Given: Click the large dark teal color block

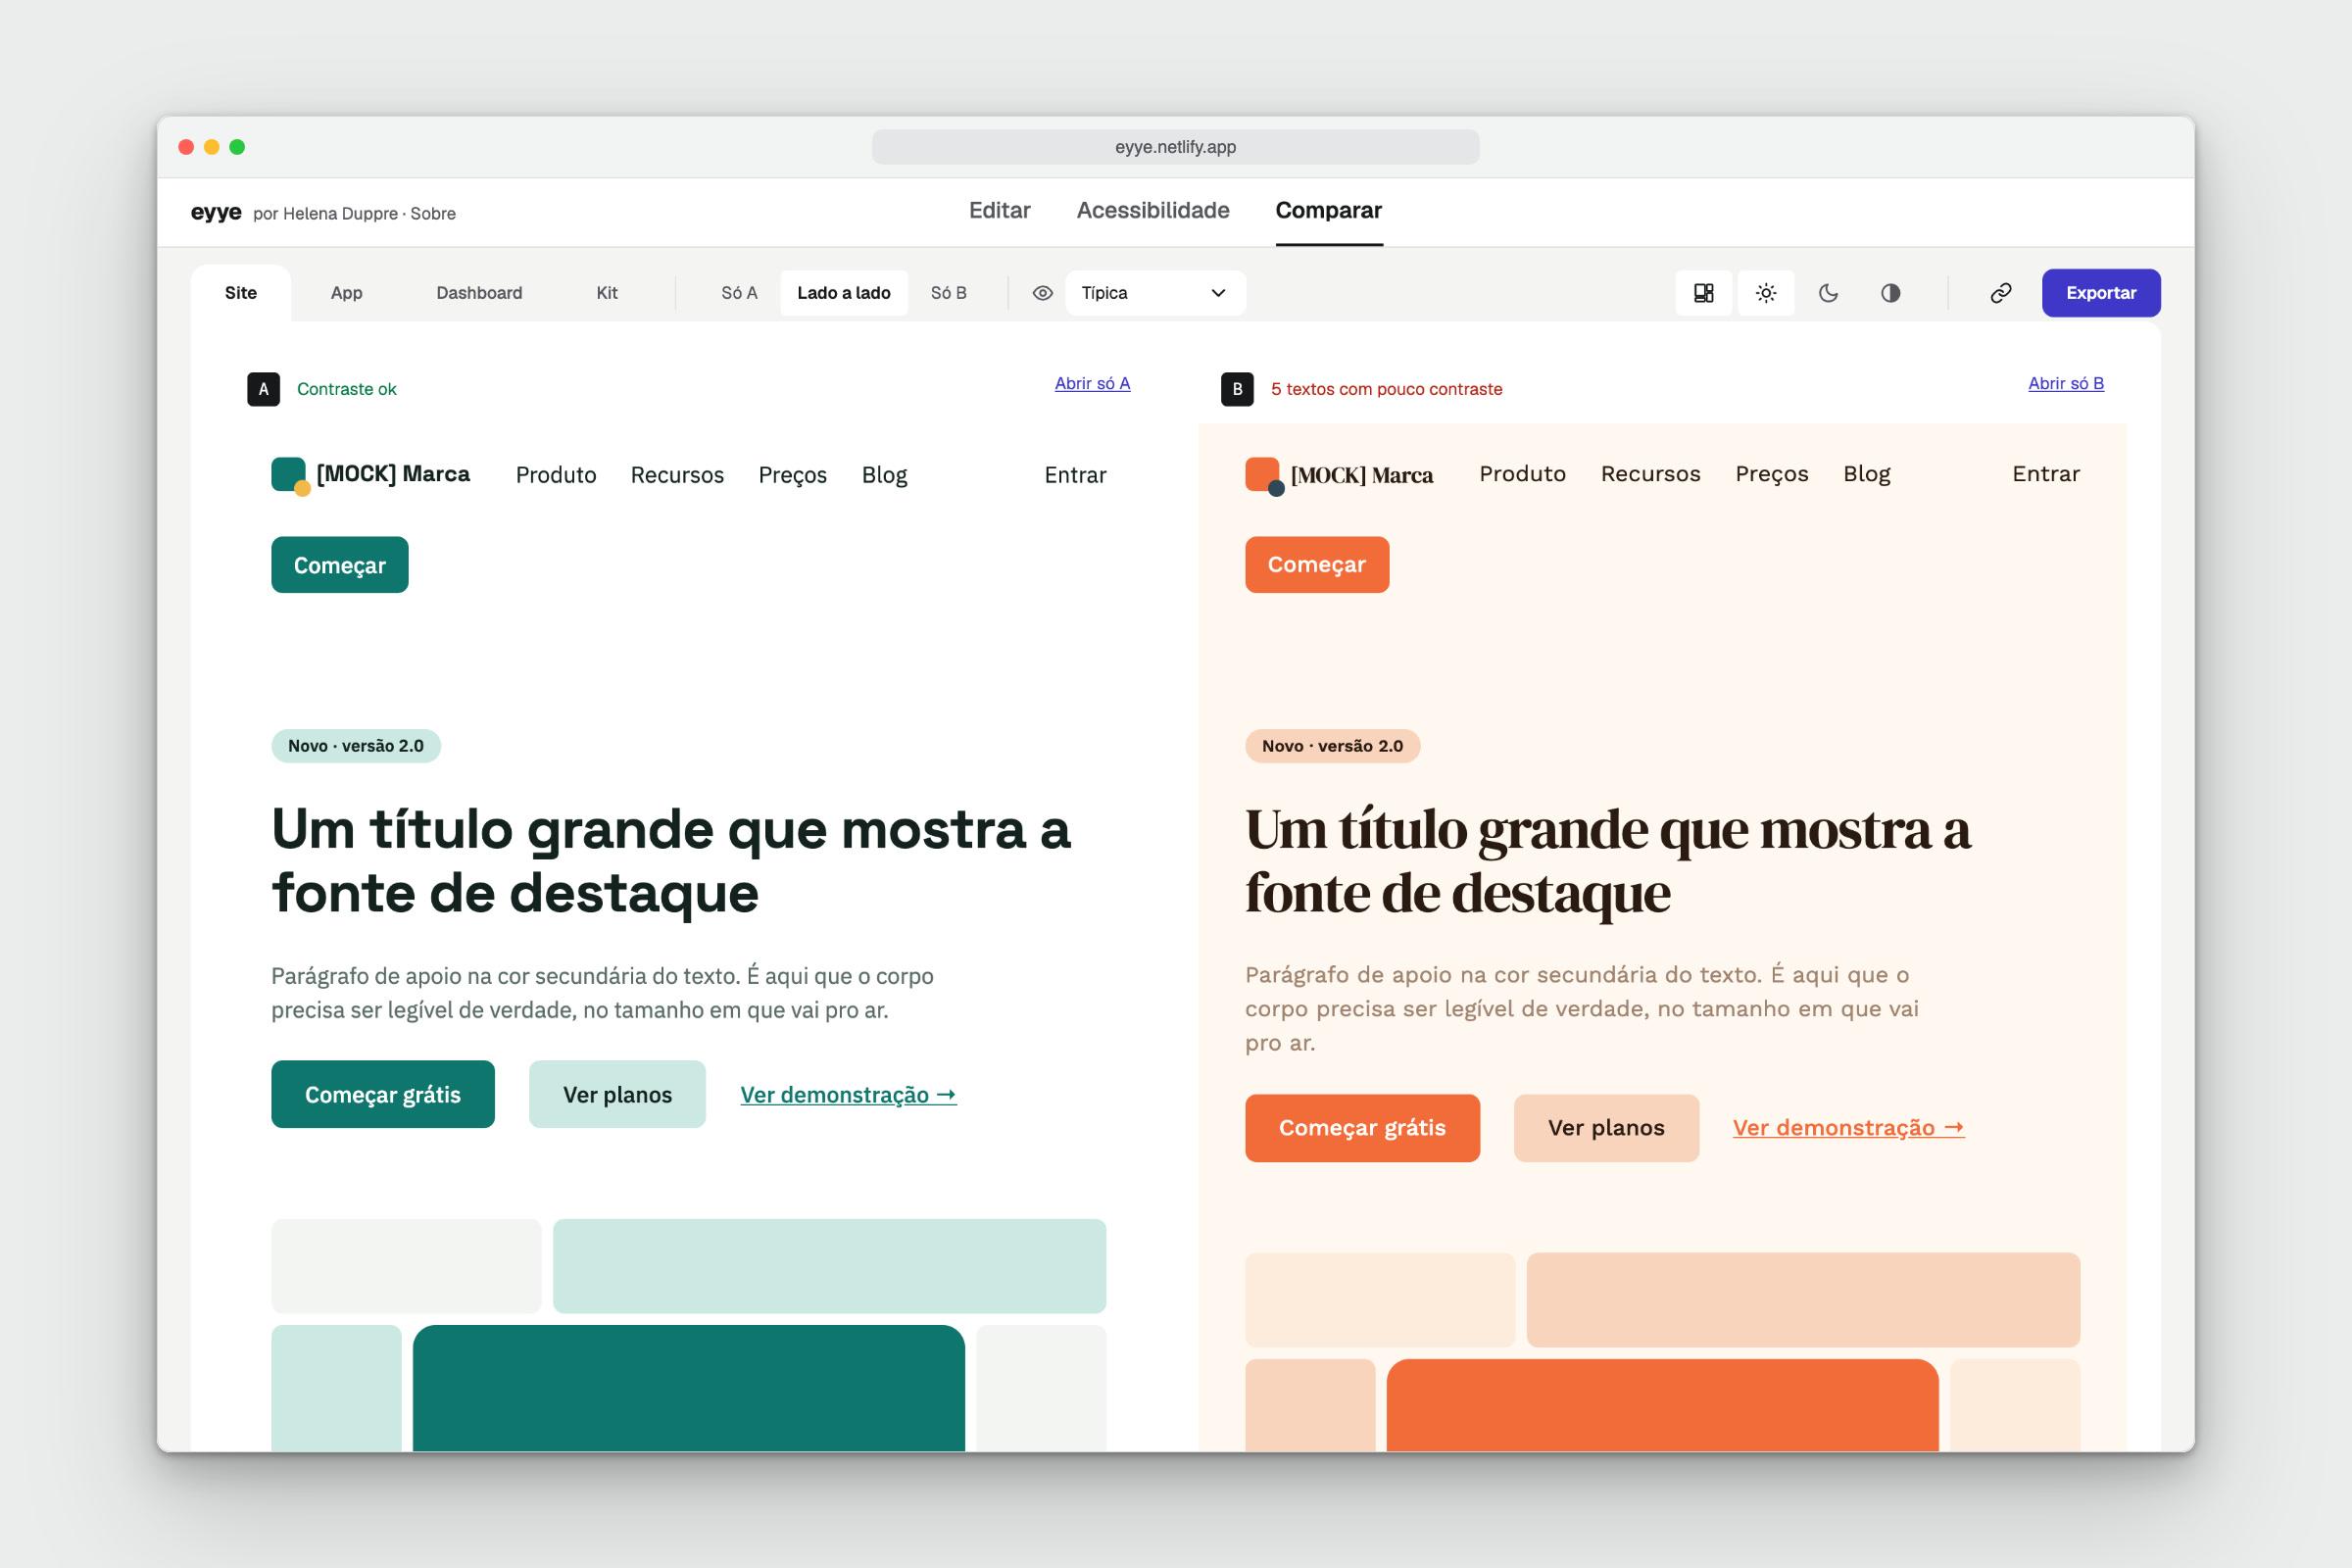Looking at the screenshot, I should tap(688, 1388).
